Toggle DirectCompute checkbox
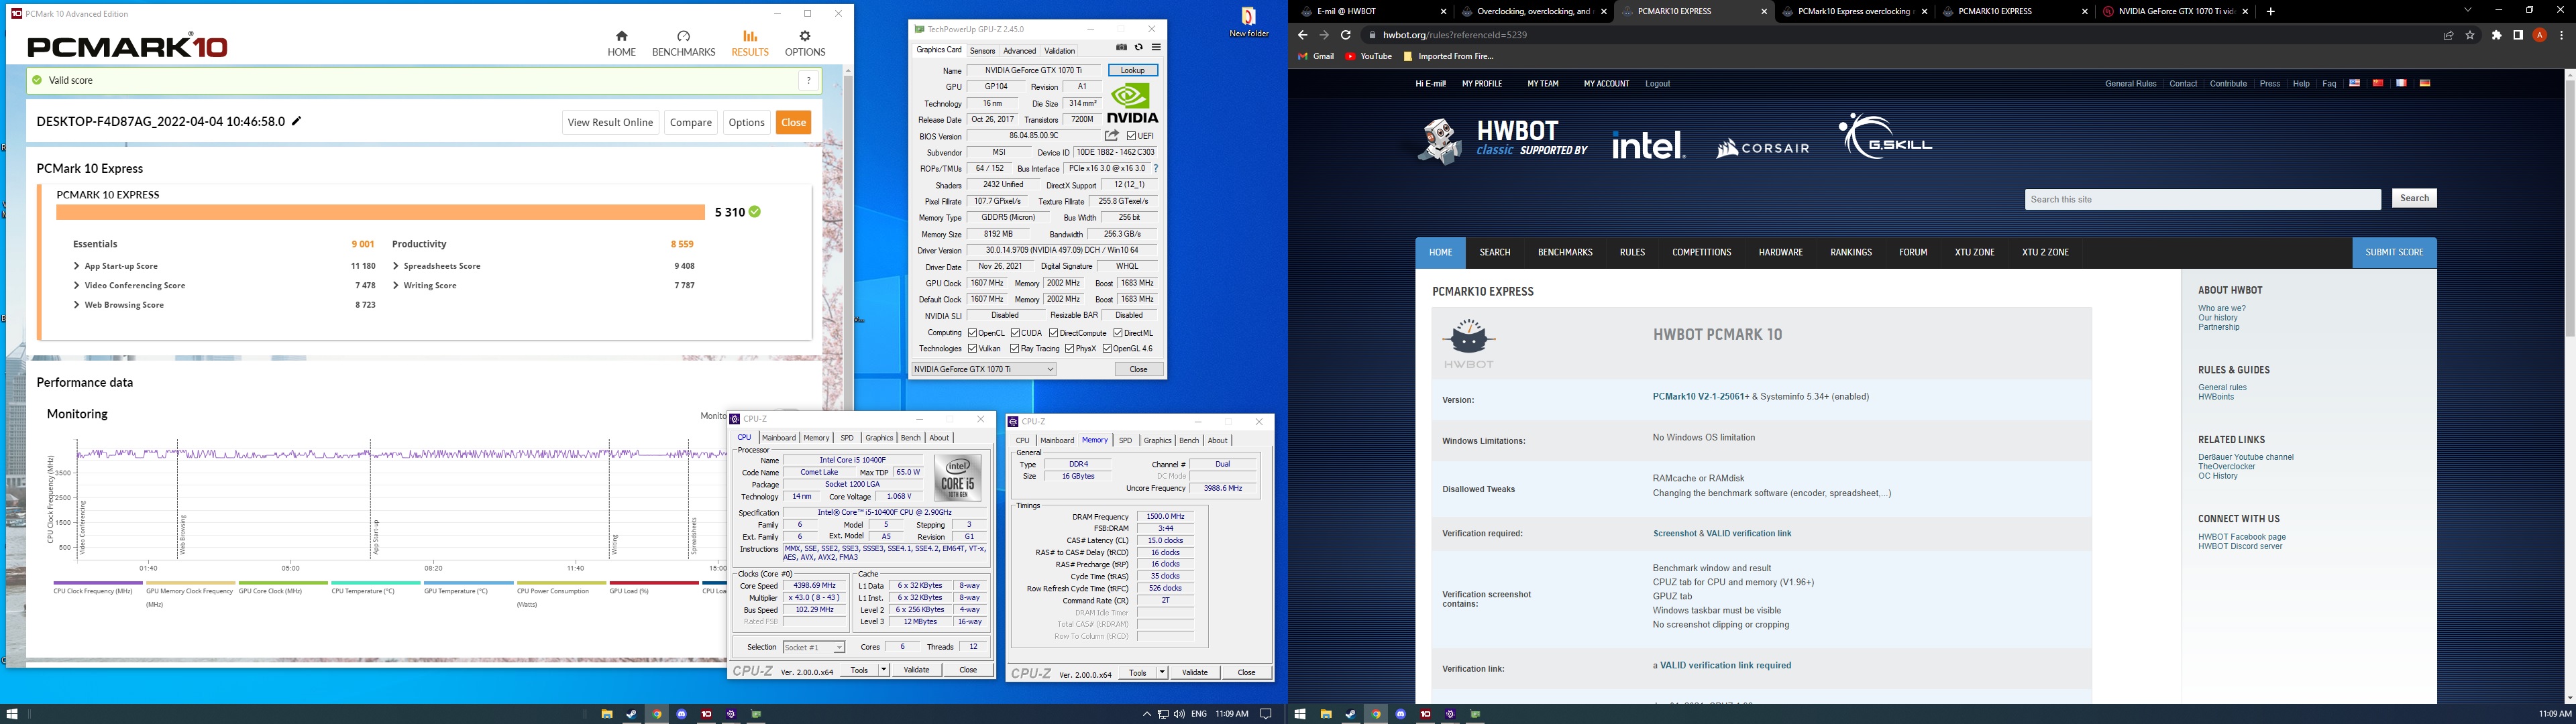2576x724 pixels. [x=1053, y=333]
